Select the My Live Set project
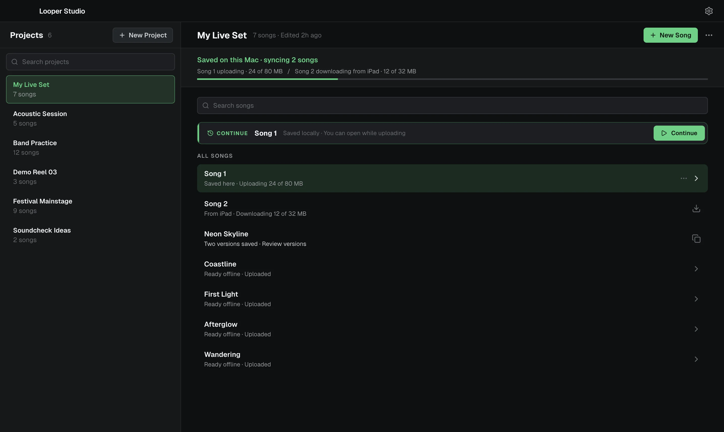This screenshot has width=724, height=432. click(90, 89)
